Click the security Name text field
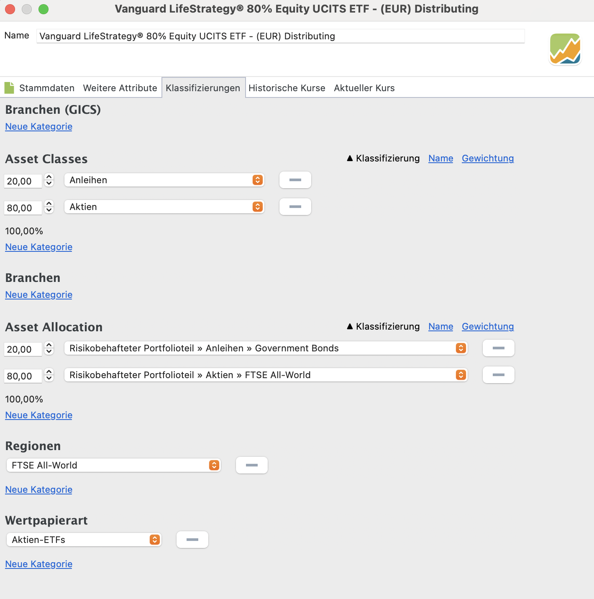594x599 pixels. pos(280,36)
